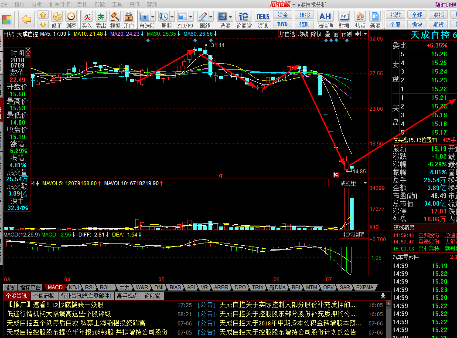Image resolution: width=457 pixels, height=338 pixels.
Task: Expand the 周期 period dropdown arrow
Action: [172, 17]
